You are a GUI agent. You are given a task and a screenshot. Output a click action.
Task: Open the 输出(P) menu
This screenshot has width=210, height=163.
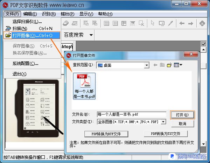point(68,14)
